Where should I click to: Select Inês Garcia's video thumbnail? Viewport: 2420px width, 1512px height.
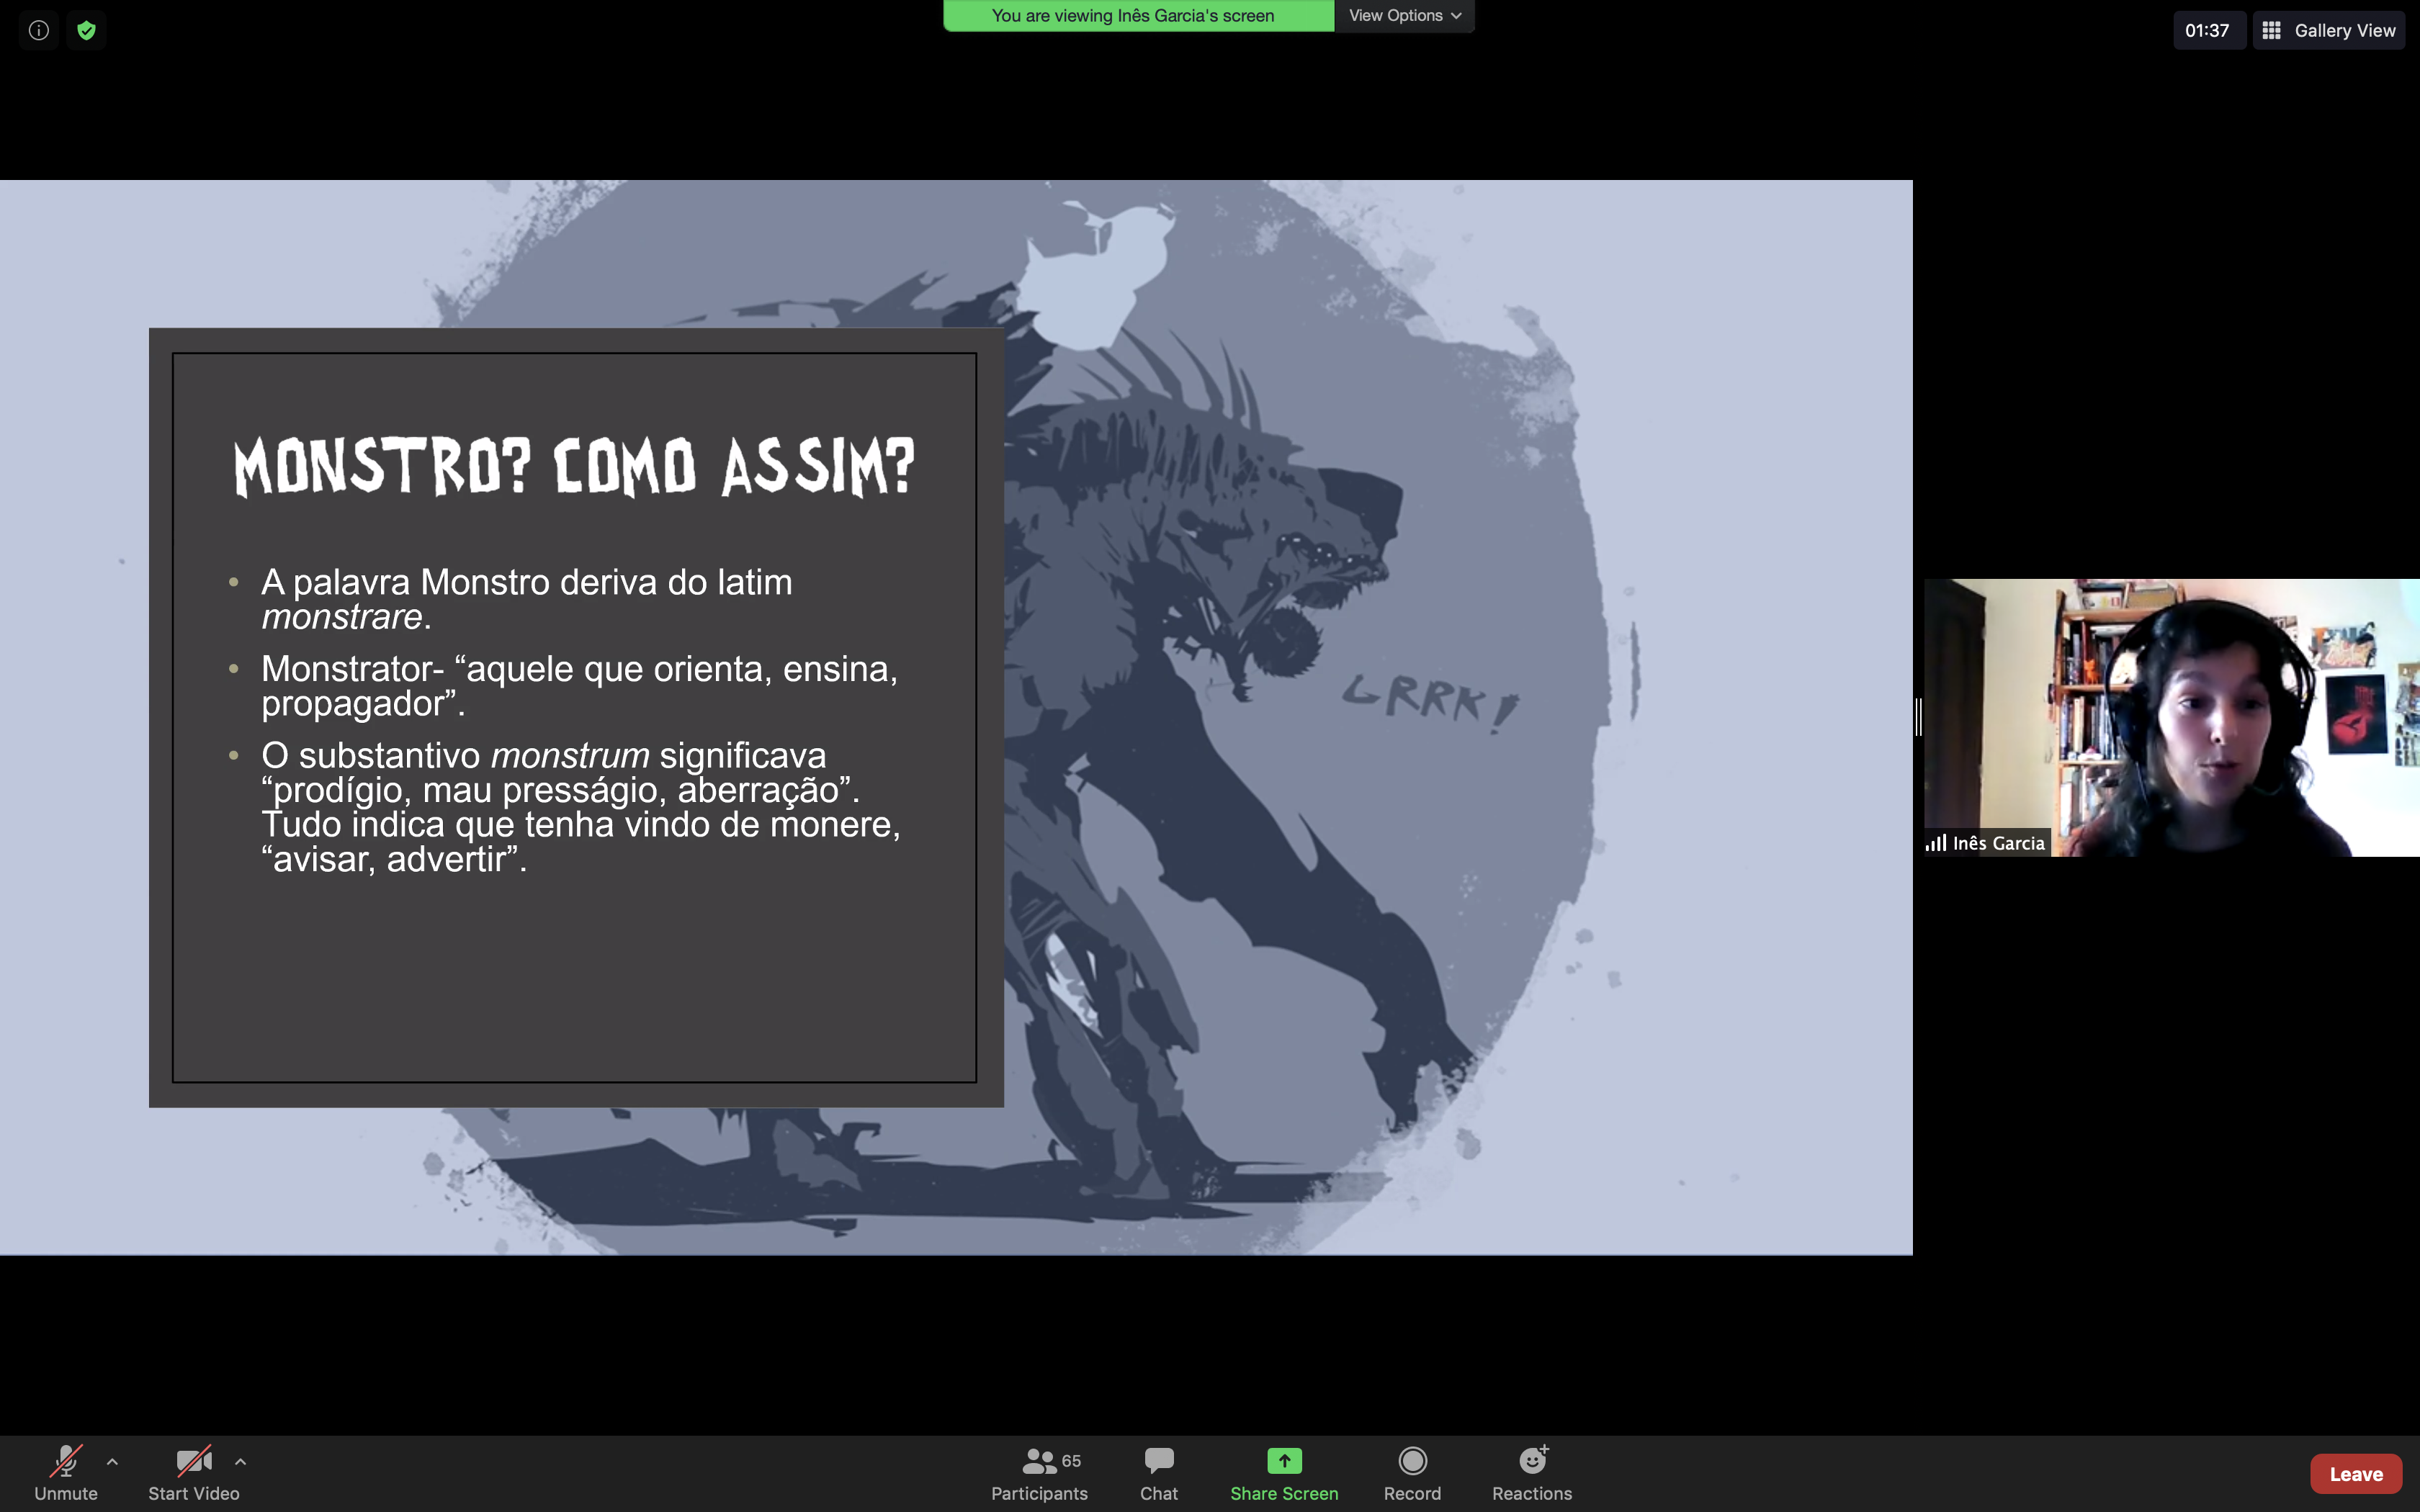point(2172,717)
